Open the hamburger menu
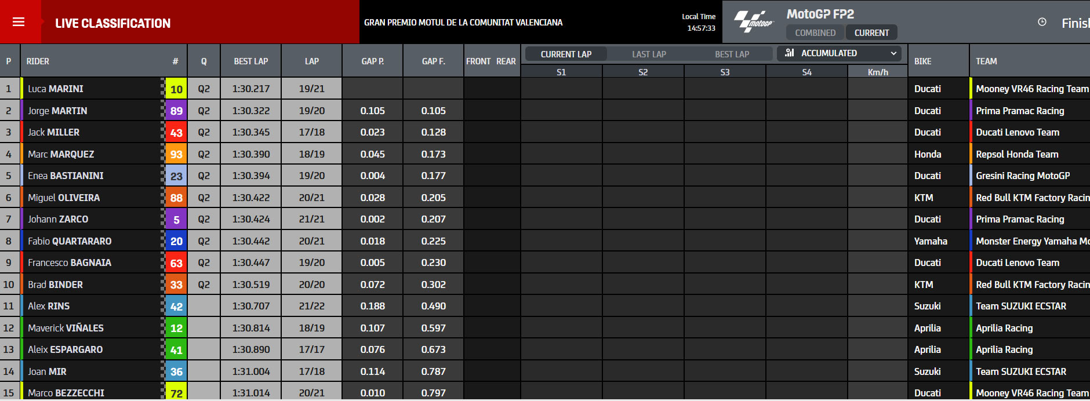Viewport: 1090px width, 401px height. click(19, 22)
